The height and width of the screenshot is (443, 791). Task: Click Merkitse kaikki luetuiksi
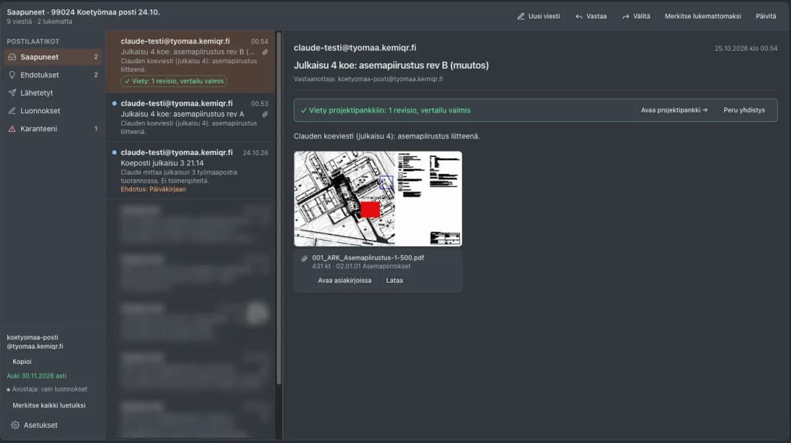[x=49, y=405]
